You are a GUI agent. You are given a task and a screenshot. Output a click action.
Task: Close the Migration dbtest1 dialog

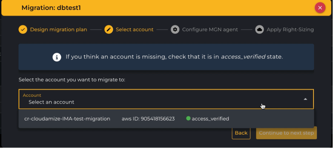(320, 7)
